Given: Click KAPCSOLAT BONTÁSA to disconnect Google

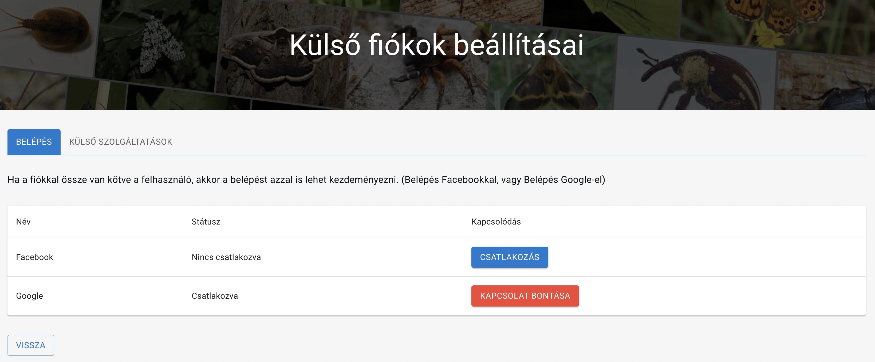Looking at the screenshot, I should coord(525,296).
